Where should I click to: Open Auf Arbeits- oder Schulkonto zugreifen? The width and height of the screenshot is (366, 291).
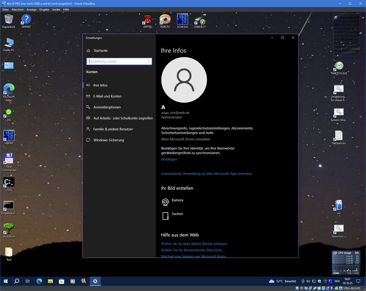point(119,118)
